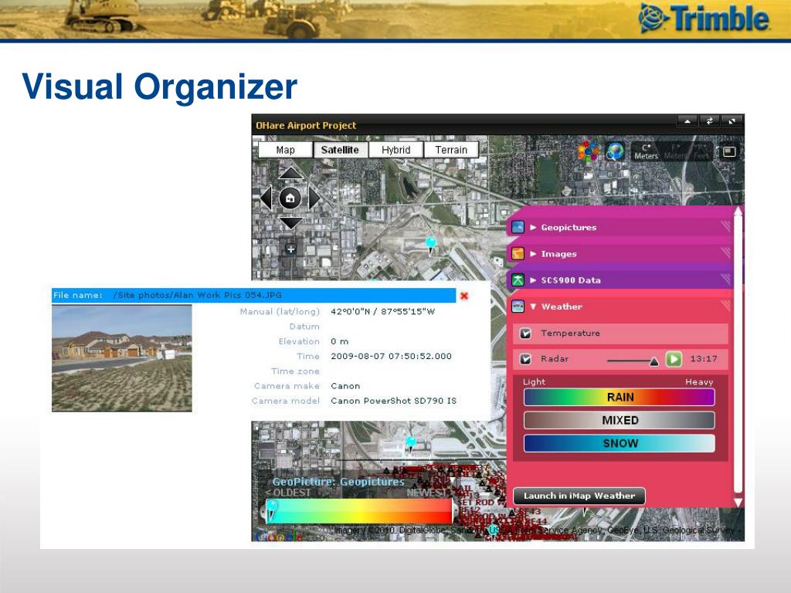The height and width of the screenshot is (593, 791).
Task: Click the colorful hexagon cluster icon
Action: coord(589,151)
